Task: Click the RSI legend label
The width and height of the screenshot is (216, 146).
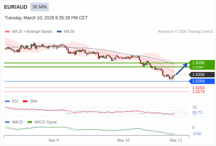Action: click(x=15, y=101)
